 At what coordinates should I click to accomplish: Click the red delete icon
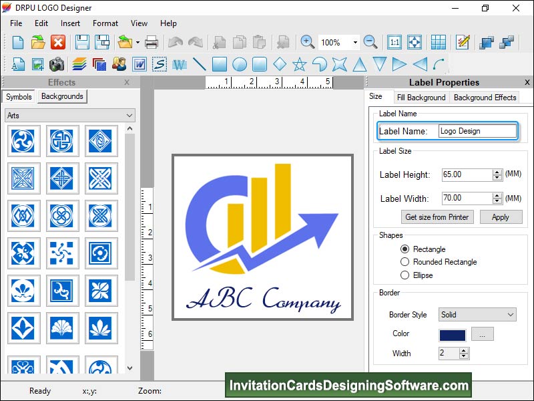[58, 42]
